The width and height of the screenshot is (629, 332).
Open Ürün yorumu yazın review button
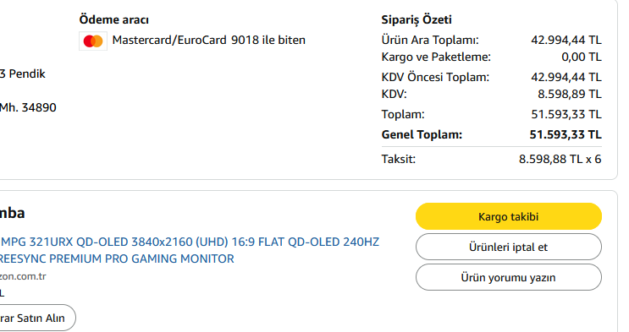508,278
